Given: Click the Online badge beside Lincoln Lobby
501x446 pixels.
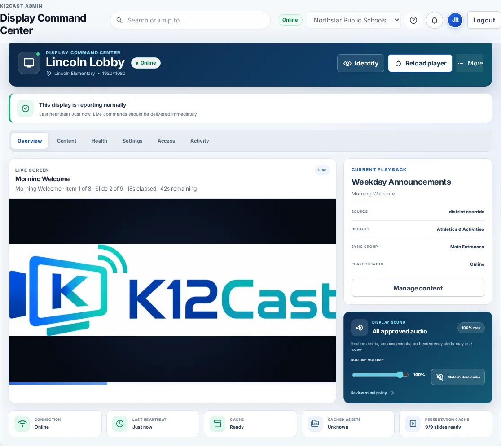Looking at the screenshot, I should pos(146,63).
